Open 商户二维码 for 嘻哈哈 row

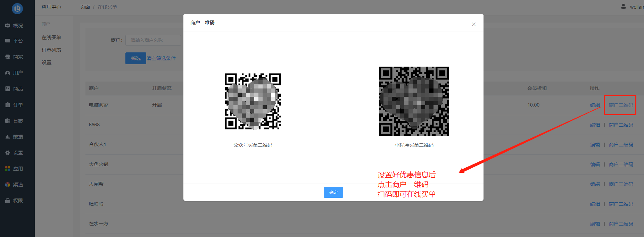click(621, 204)
